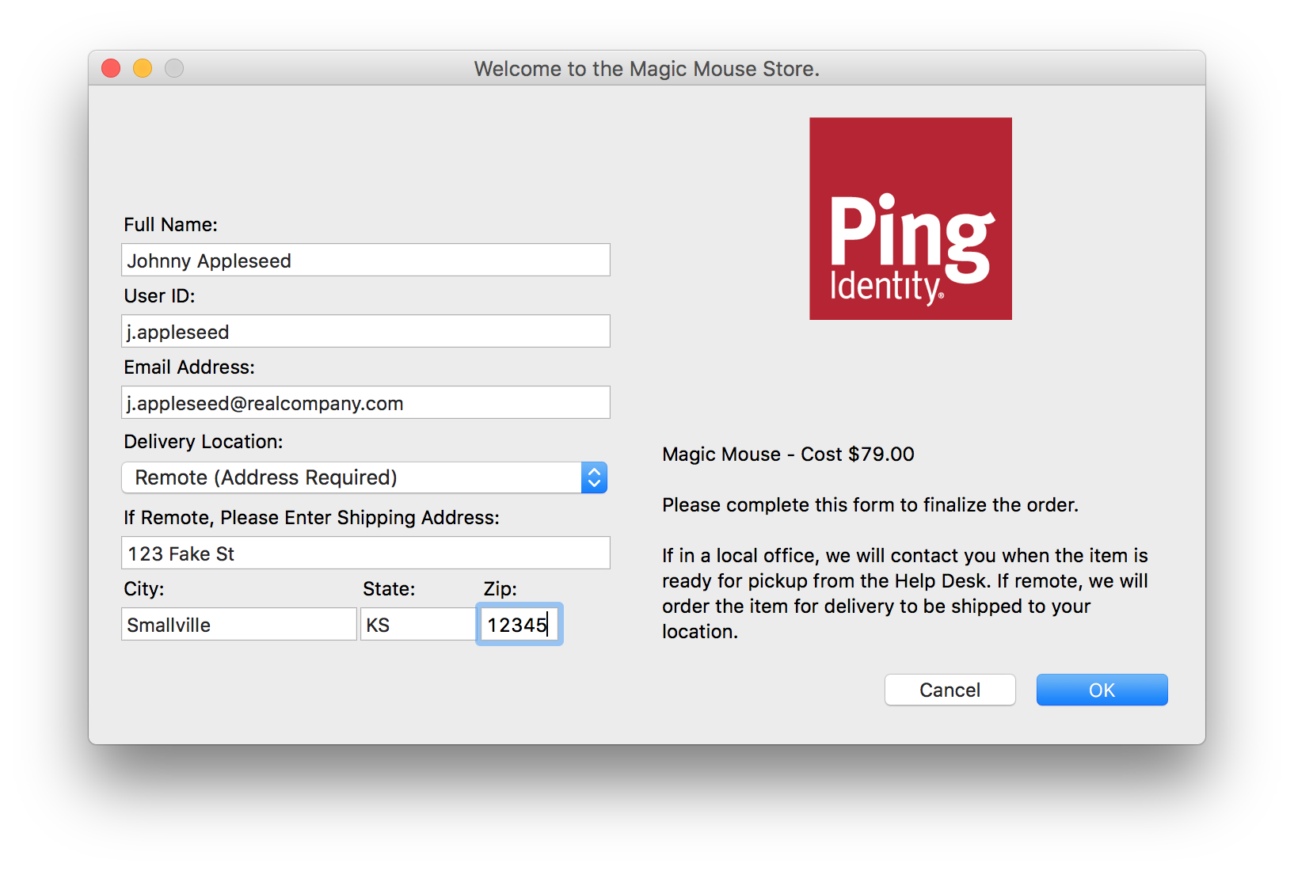Click the 'State:' label
This screenshot has height=871, width=1294.
click(389, 588)
